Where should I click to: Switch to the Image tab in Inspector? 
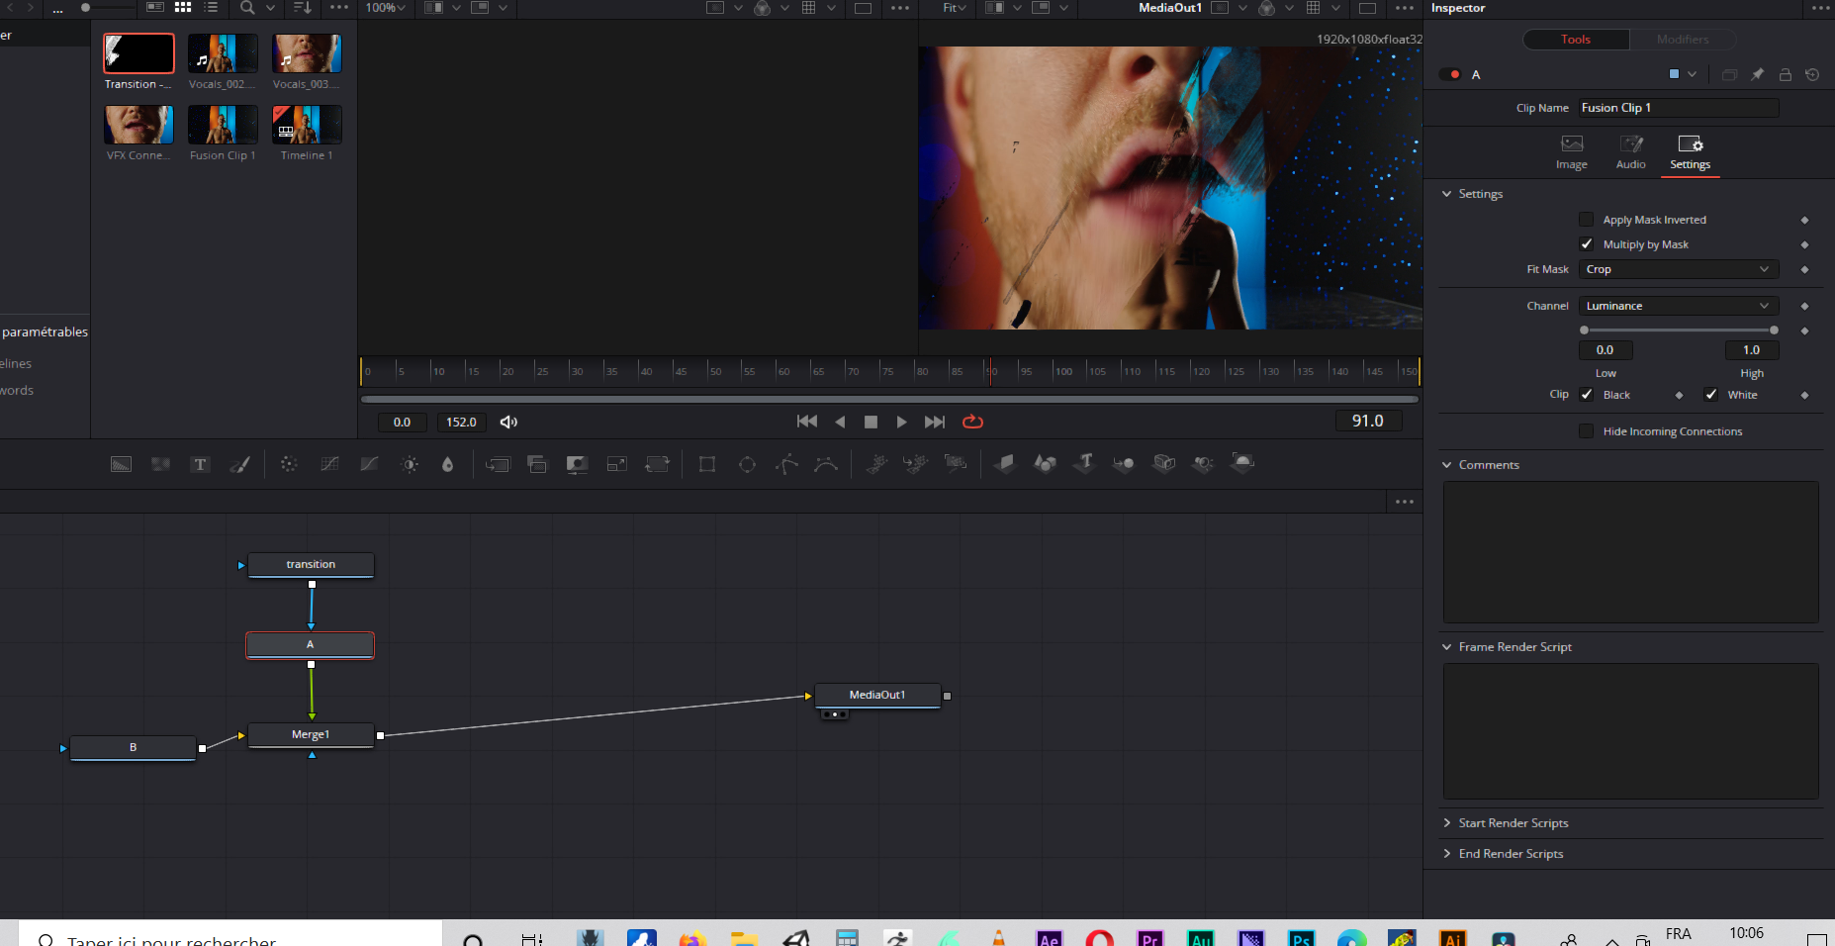pos(1571,151)
